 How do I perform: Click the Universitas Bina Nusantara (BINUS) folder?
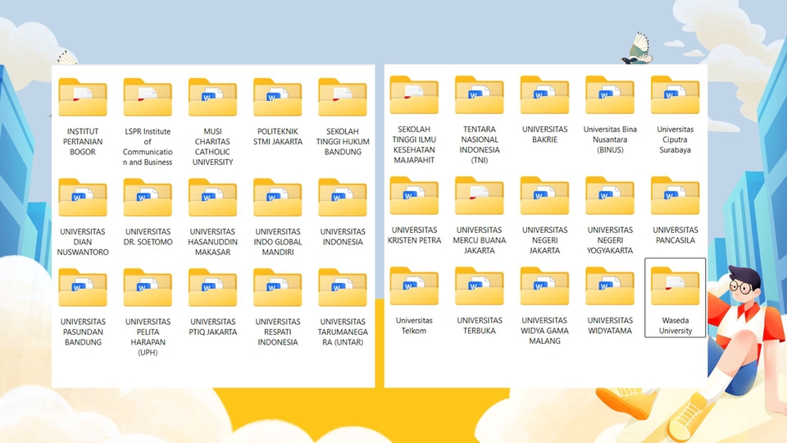(x=610, y=96)
